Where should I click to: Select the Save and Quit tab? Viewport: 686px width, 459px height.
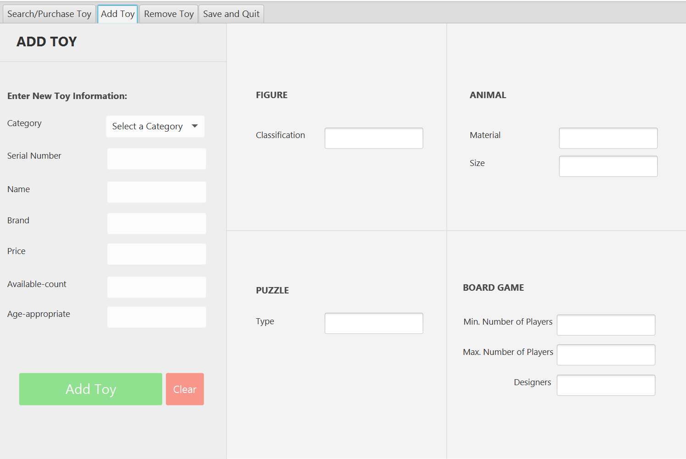click(x=231, y=14)
